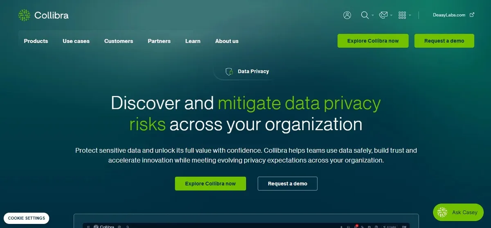Click the Ask Casey chat logo icon
The width and height of the screenshot is (491, 228).
click(x=442, y=213)
